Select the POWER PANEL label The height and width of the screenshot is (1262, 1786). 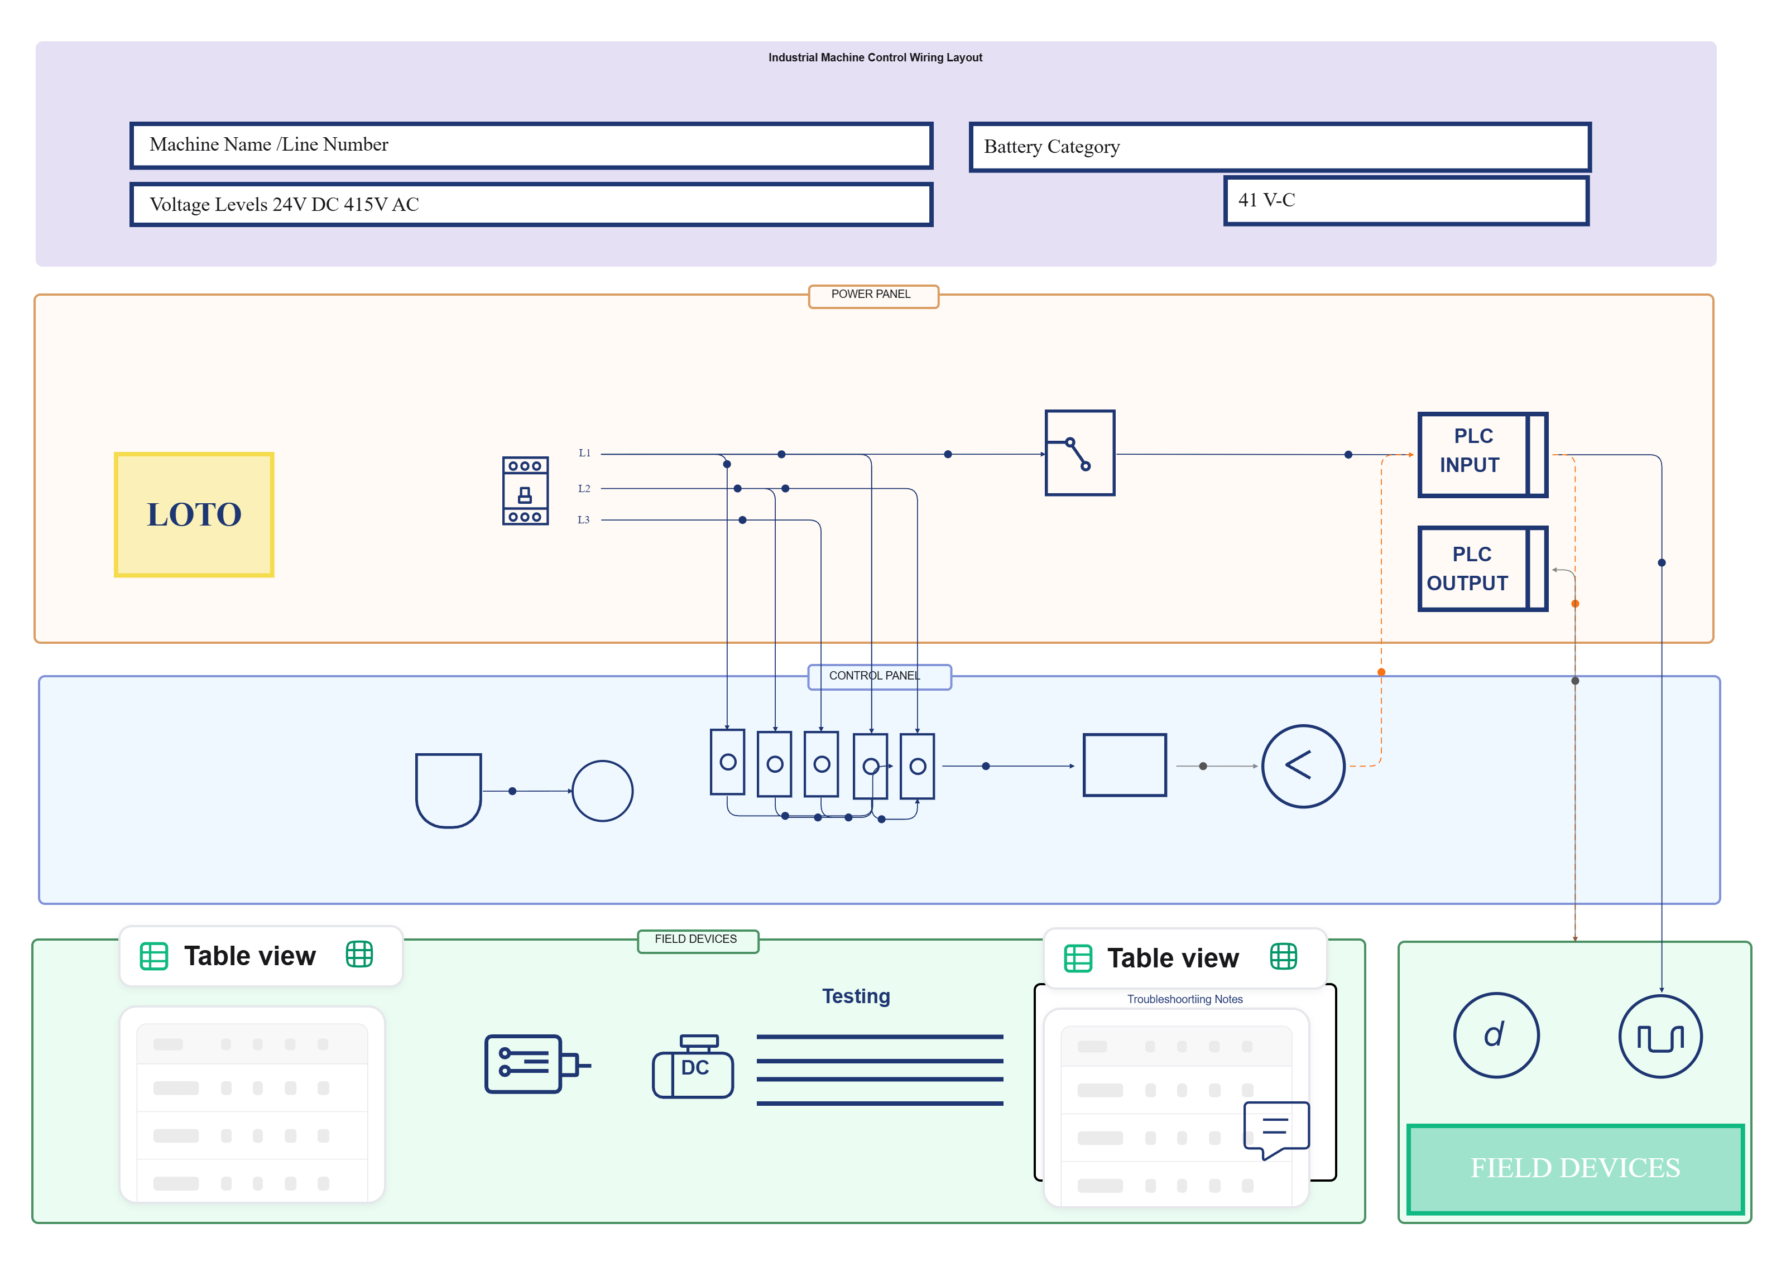(873, 296)
